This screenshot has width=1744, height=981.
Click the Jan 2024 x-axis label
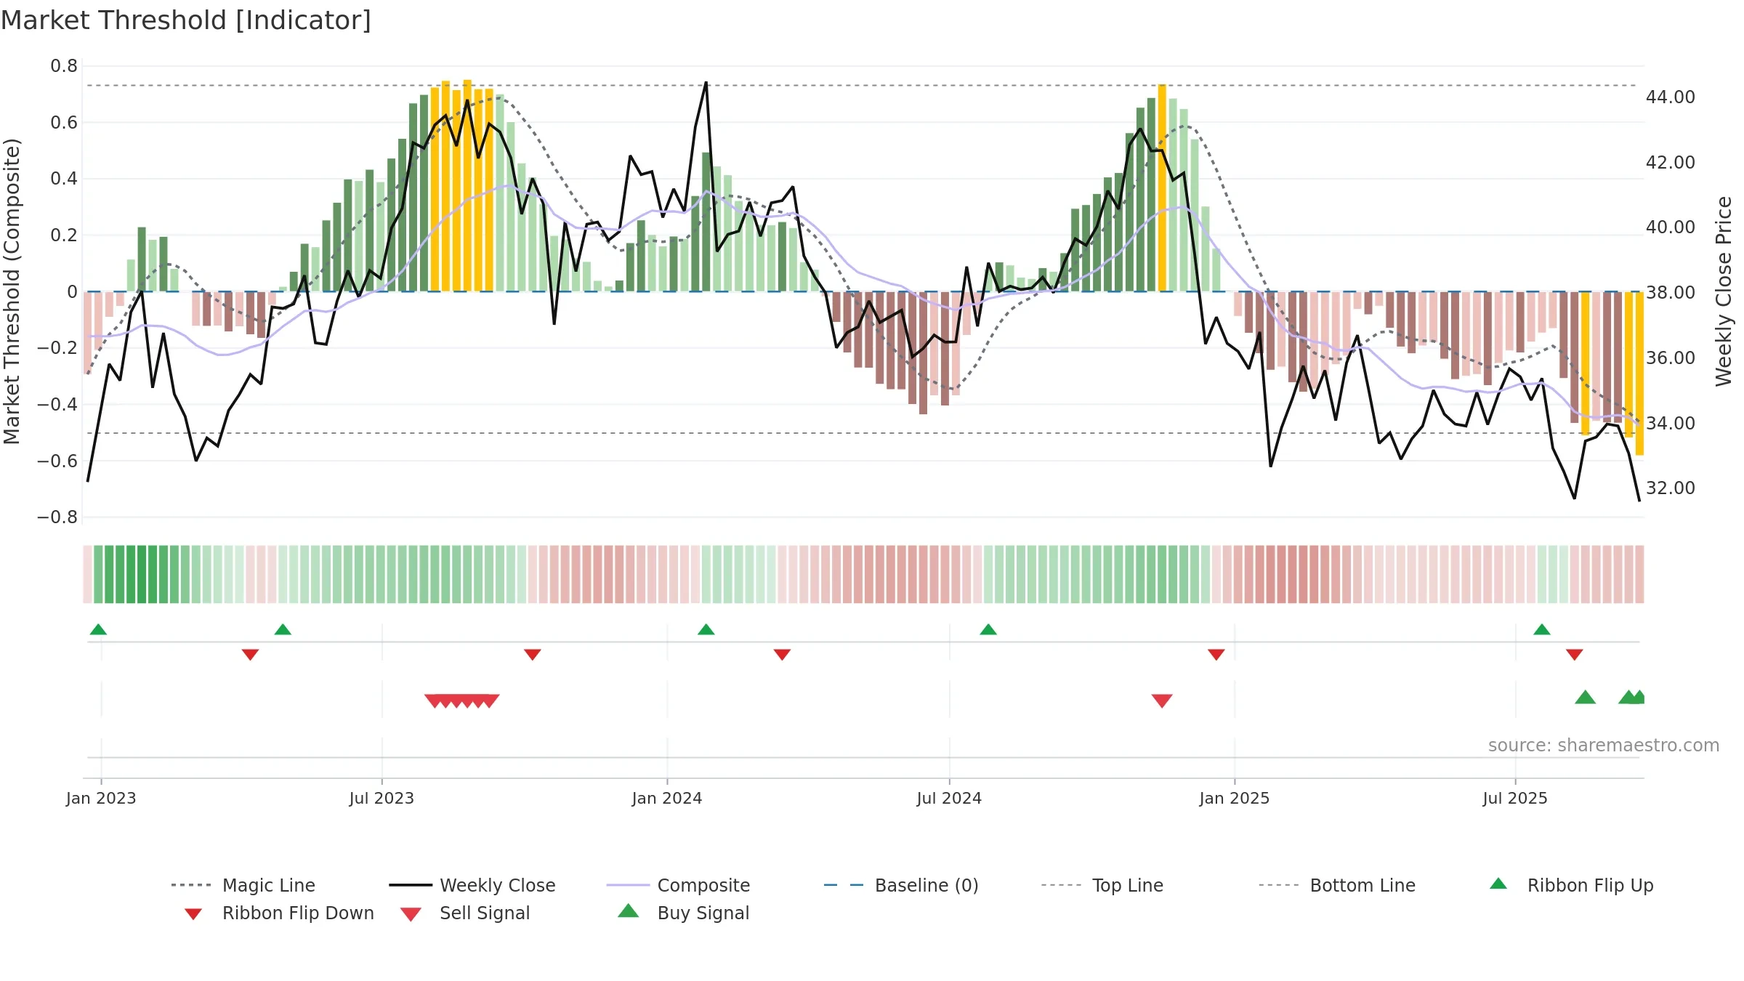pos(667,798)
